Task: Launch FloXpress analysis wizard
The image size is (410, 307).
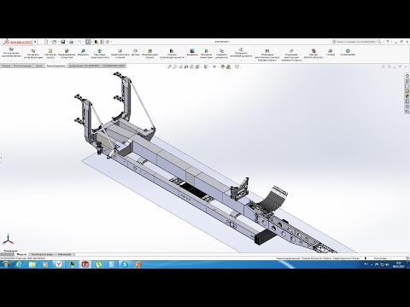Action: pos(291,55)
